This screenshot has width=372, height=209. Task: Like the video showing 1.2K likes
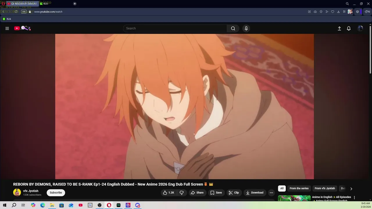[x=169, y=193]
